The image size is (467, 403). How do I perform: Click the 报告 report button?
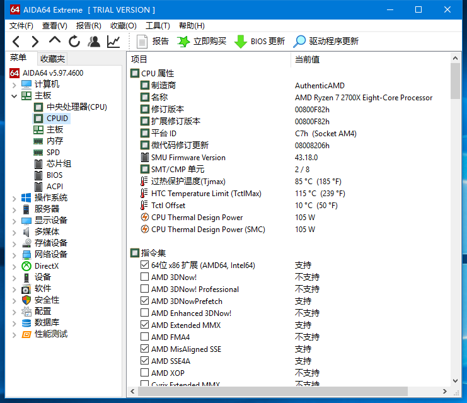click(x=153, y=42)
